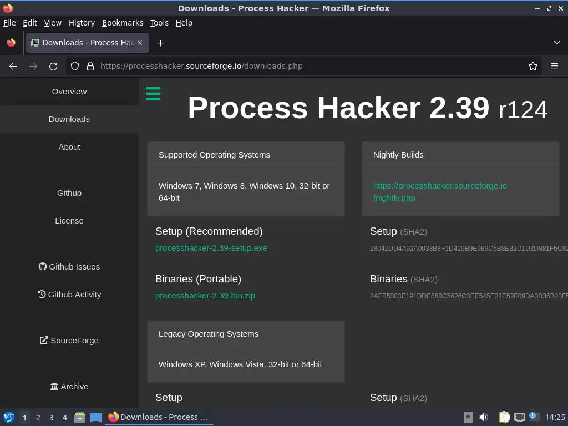Close the Downloads - Process Hacker tab
568x426 pixels.
coord(140,43)
